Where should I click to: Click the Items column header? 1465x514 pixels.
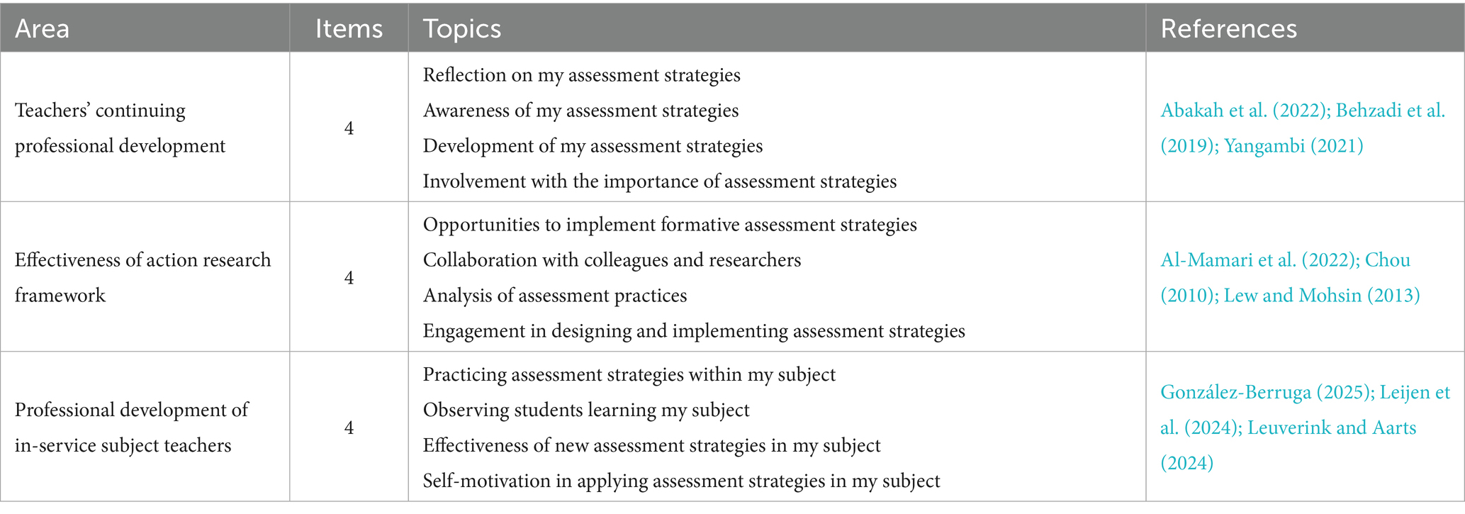click(349, 28)
